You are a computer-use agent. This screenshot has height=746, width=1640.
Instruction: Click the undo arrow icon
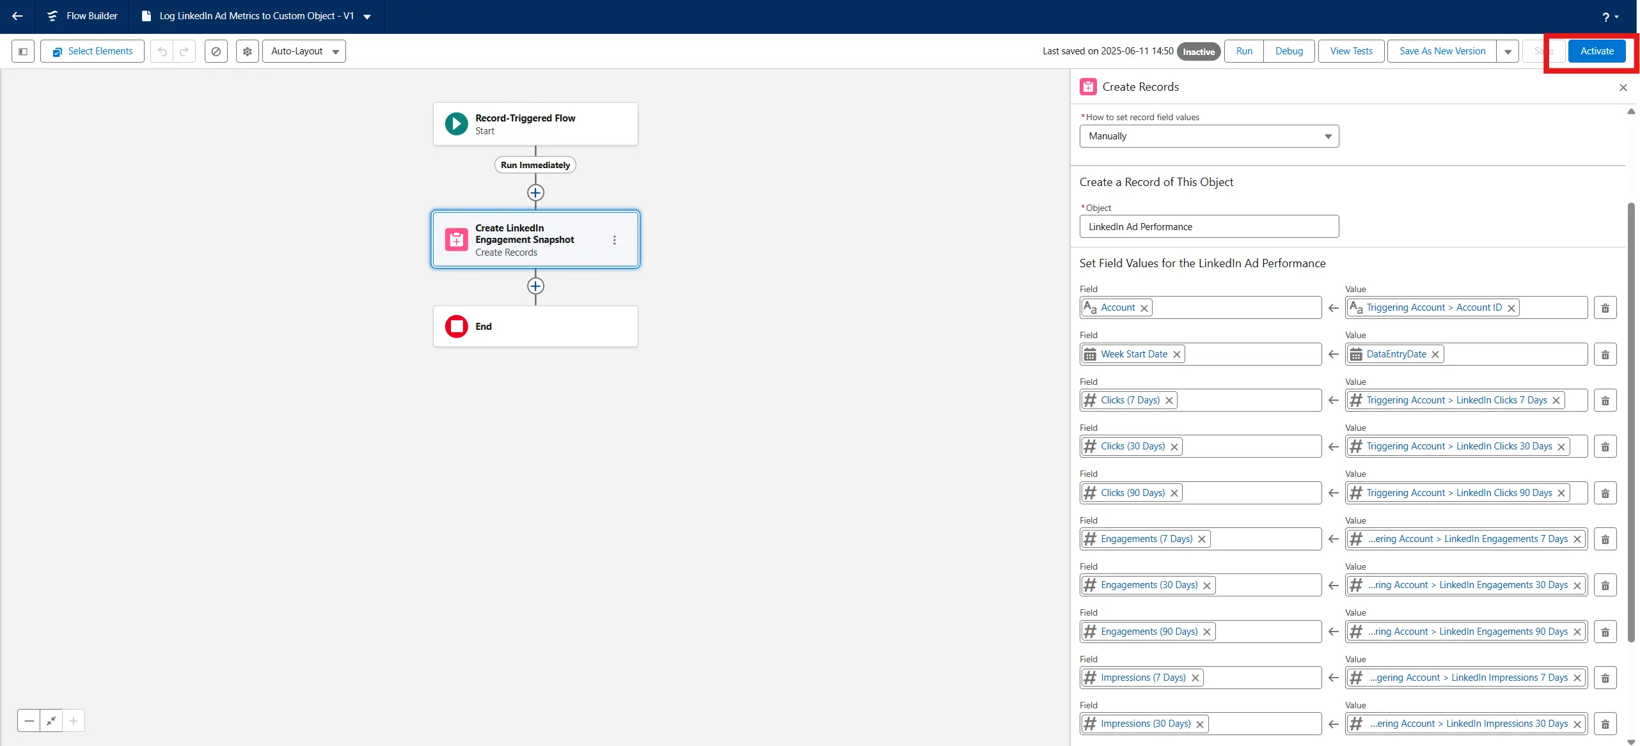pos(162,51)
